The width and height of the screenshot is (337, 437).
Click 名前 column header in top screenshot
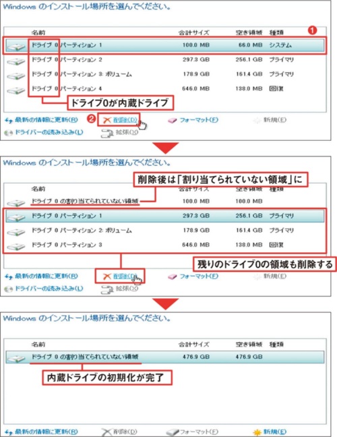click(x=38, y=32)
